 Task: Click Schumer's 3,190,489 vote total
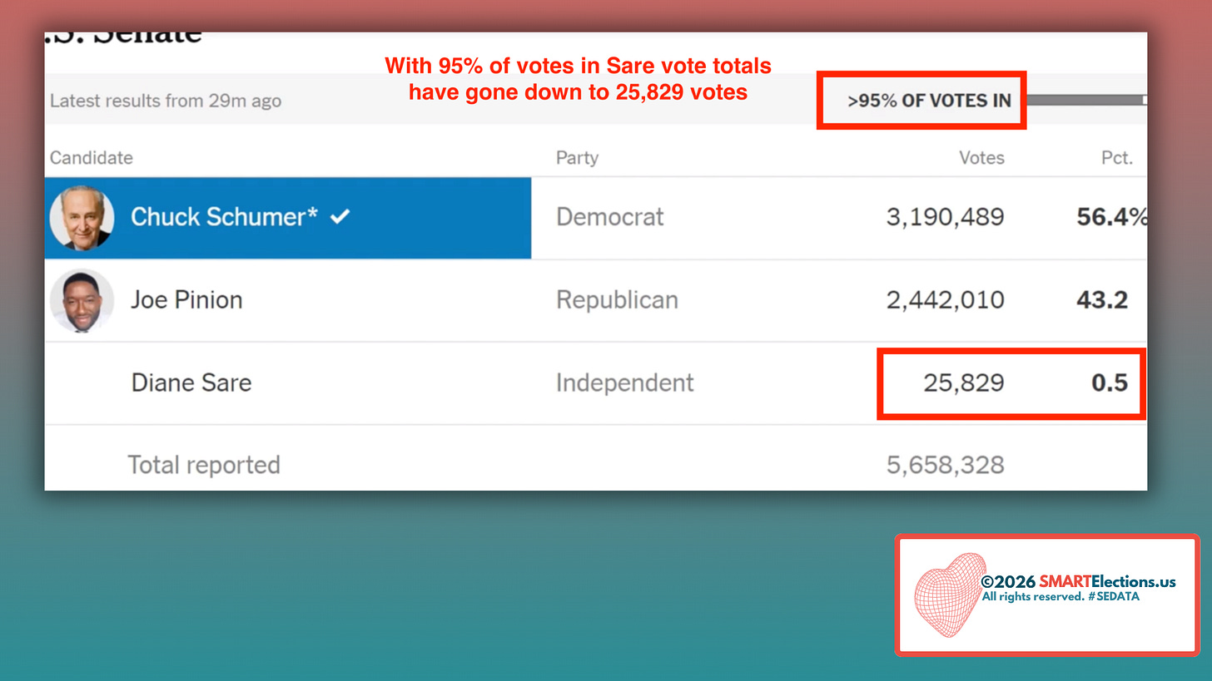tap(945, 217)
